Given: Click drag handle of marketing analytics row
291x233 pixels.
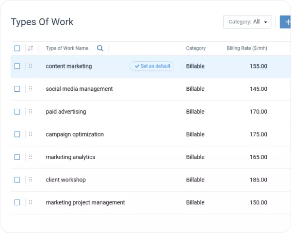Looking at the screenshot, I should 31,157.
